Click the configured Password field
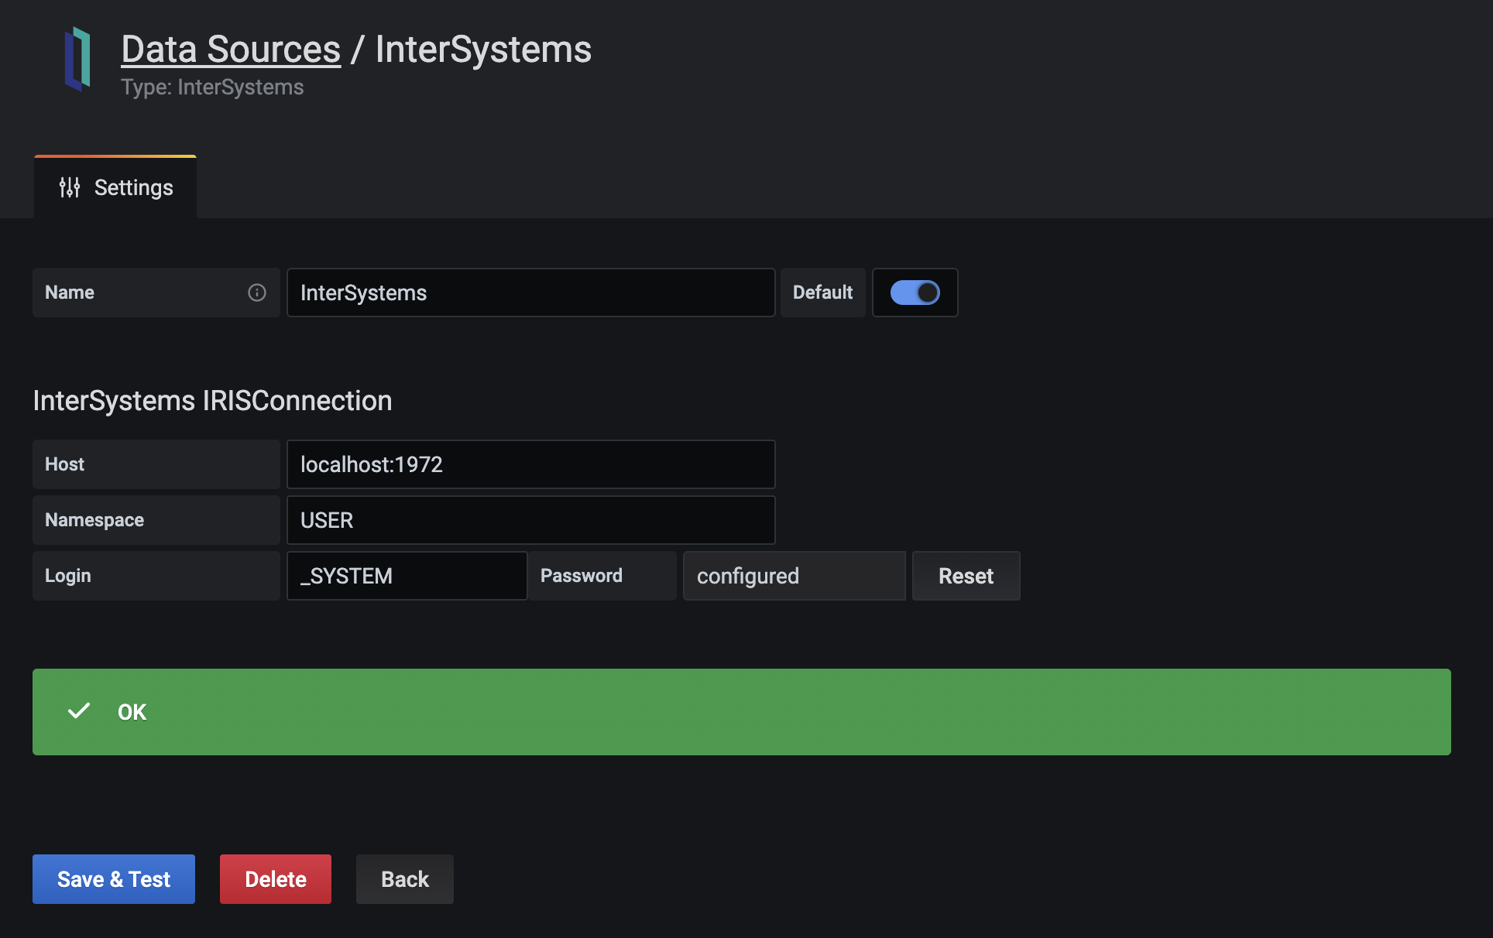 794,576
